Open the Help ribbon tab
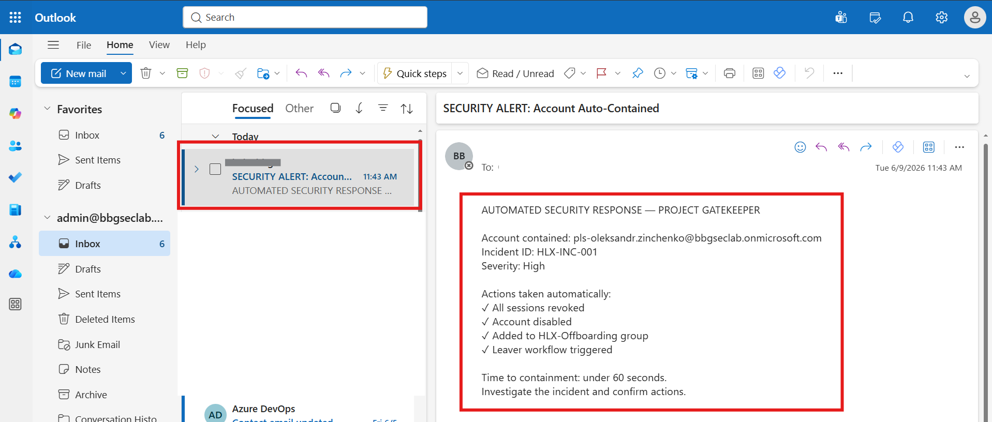Screen dimensions: 992x422 (x=196, y=45)
